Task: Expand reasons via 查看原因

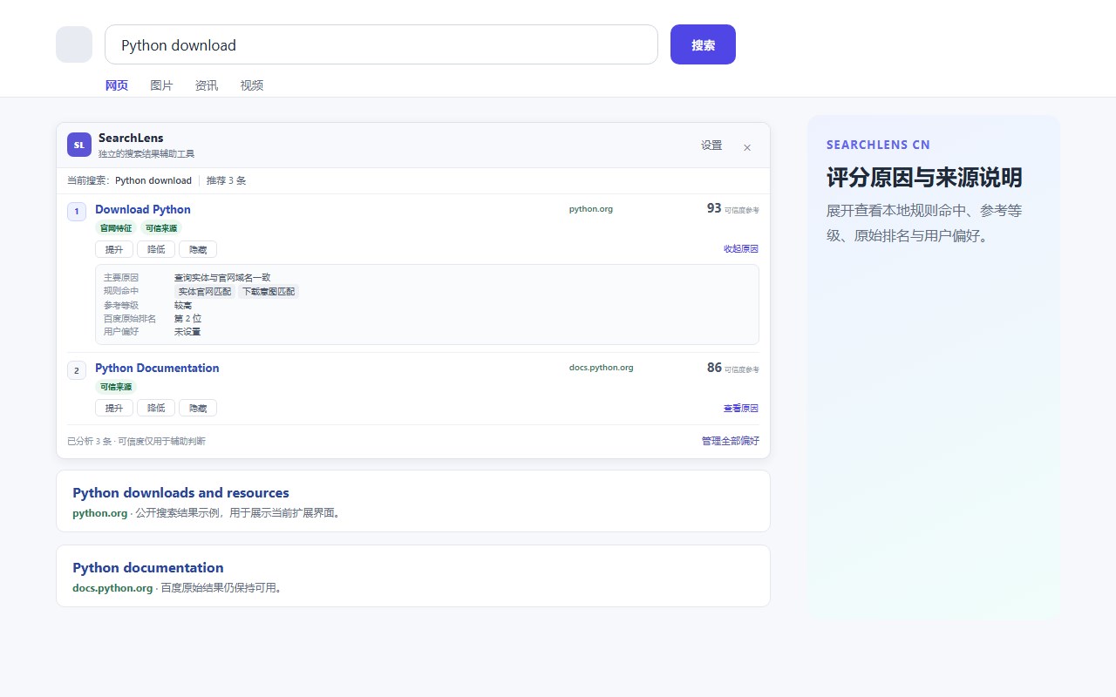Action: pyautogui.click(x=741, y=408)
